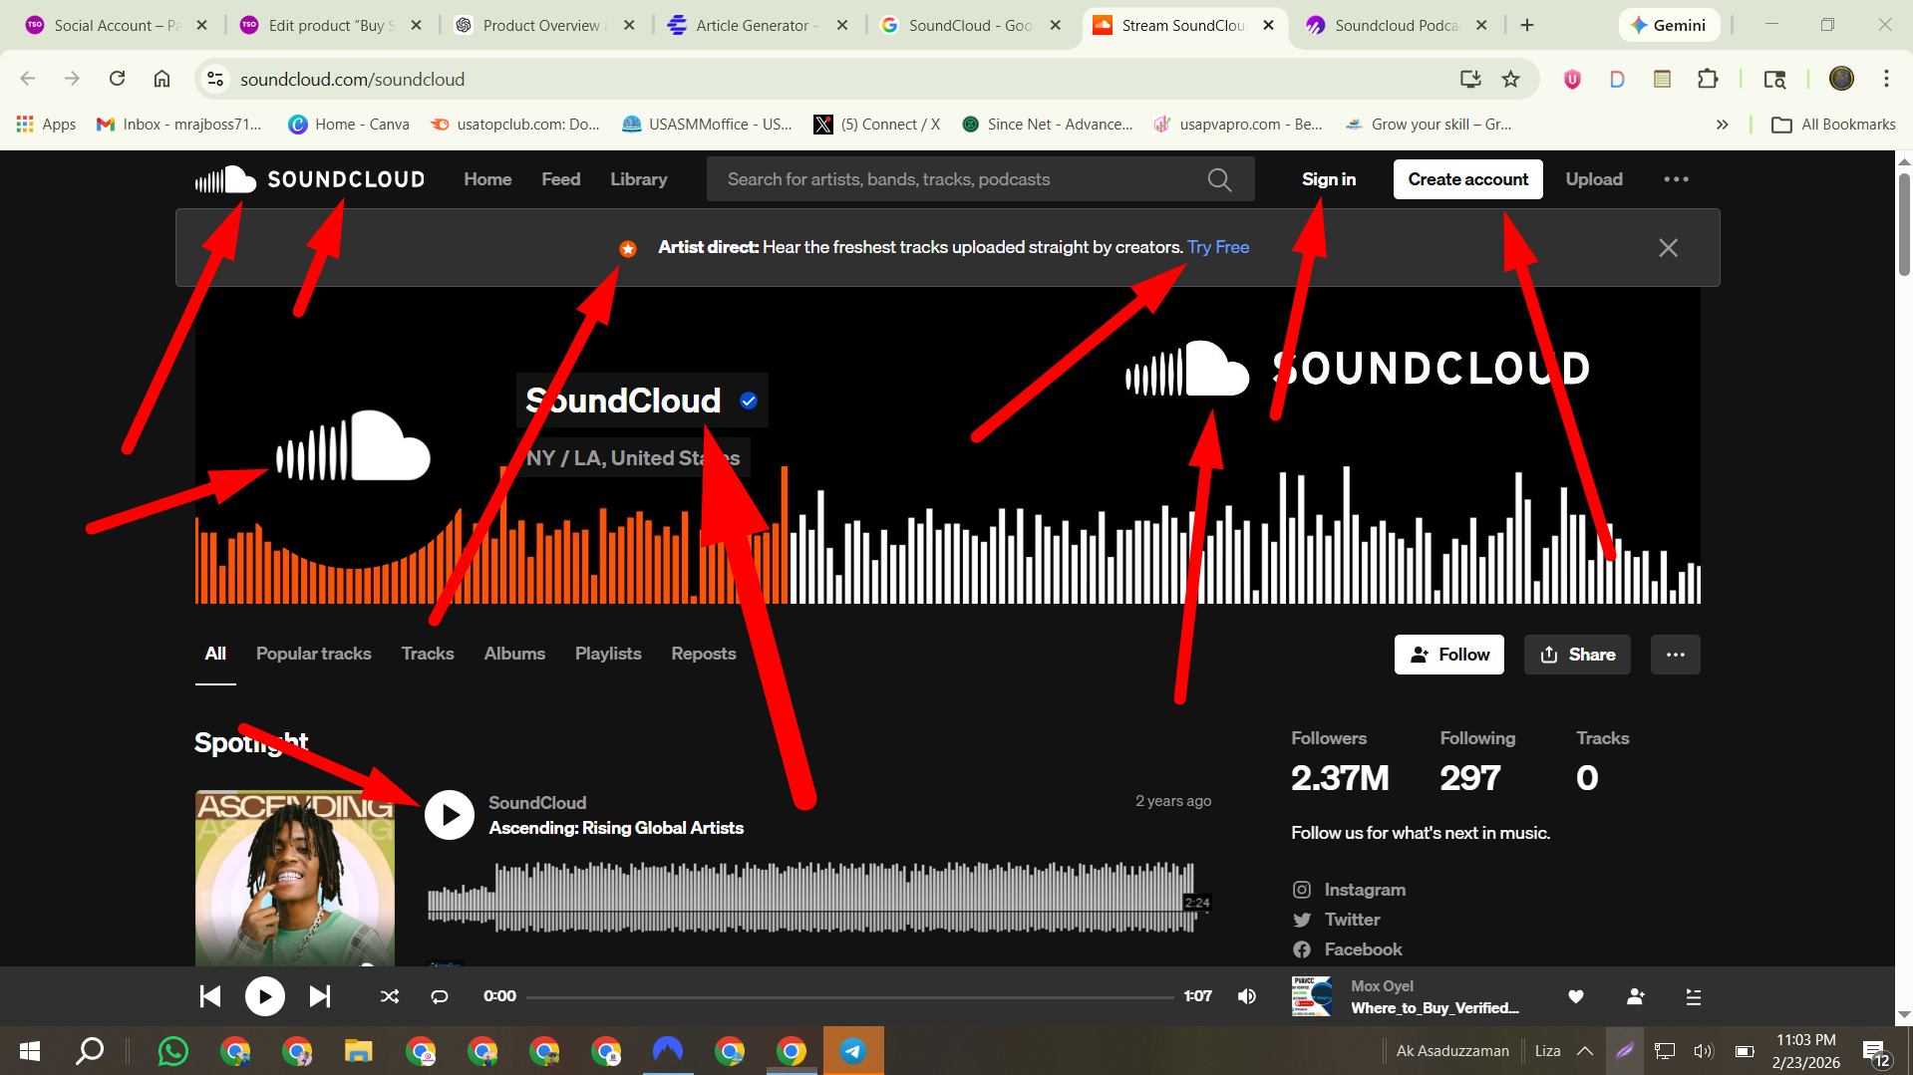The height and width of the screenshot is (1075, 1913).
Task: Mute audio with the volume icon
Action: coord(1246,995)
